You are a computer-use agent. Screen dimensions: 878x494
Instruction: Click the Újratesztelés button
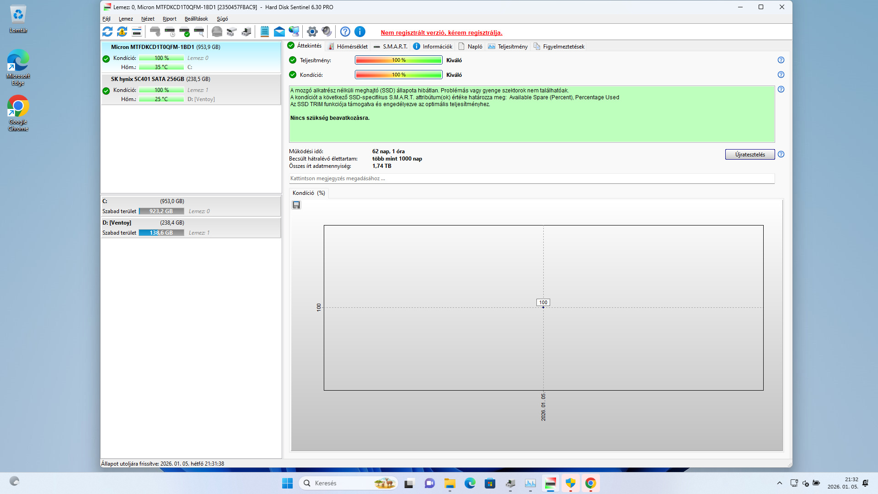(750, 155)
